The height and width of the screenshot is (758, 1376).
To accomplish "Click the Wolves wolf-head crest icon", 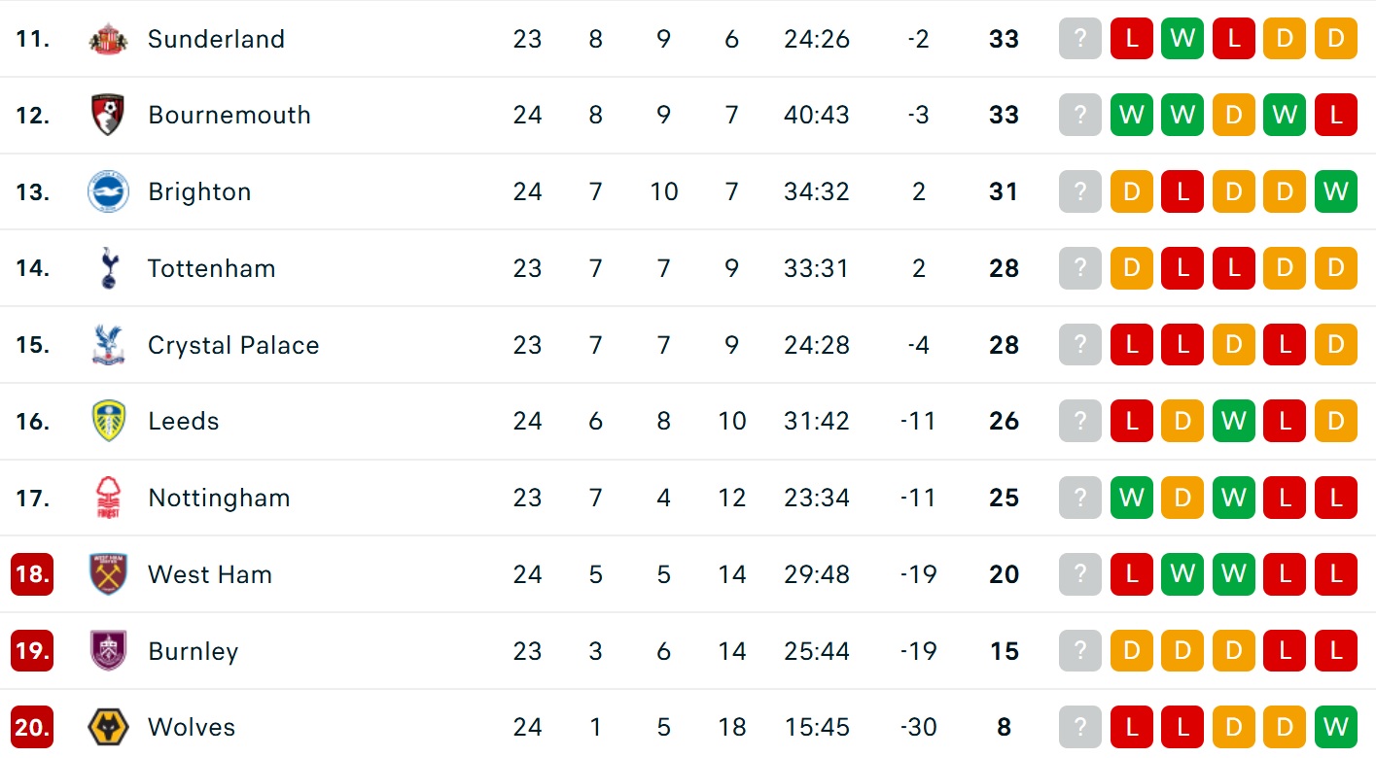I will 108,727.
